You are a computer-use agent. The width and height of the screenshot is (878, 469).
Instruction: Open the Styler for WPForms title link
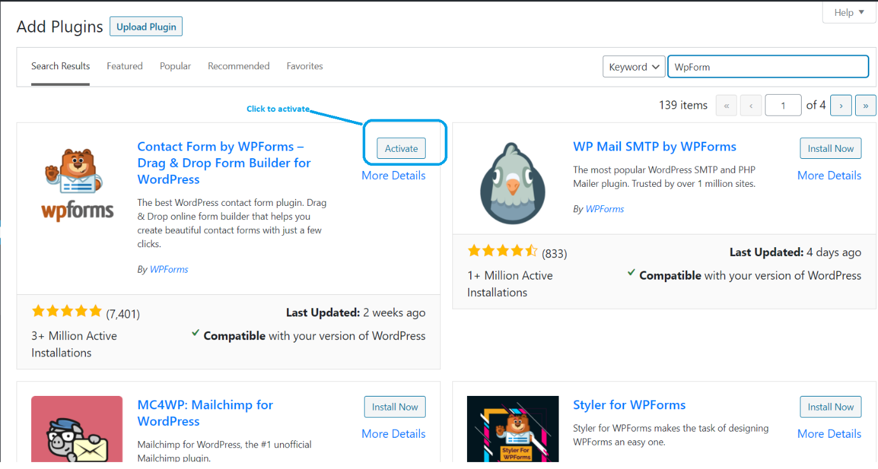(x=629, y=405)
